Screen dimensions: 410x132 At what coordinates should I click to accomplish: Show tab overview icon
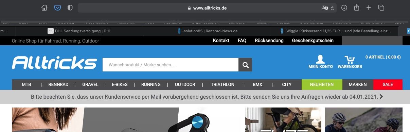pyautogui.click(x=381, y=7)
